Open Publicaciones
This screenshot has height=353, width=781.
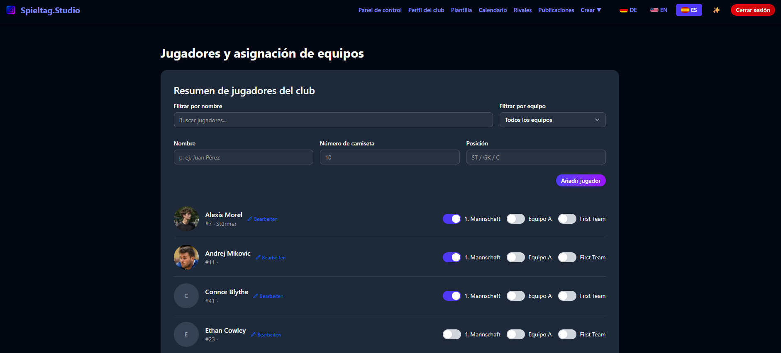coord(556,10)
